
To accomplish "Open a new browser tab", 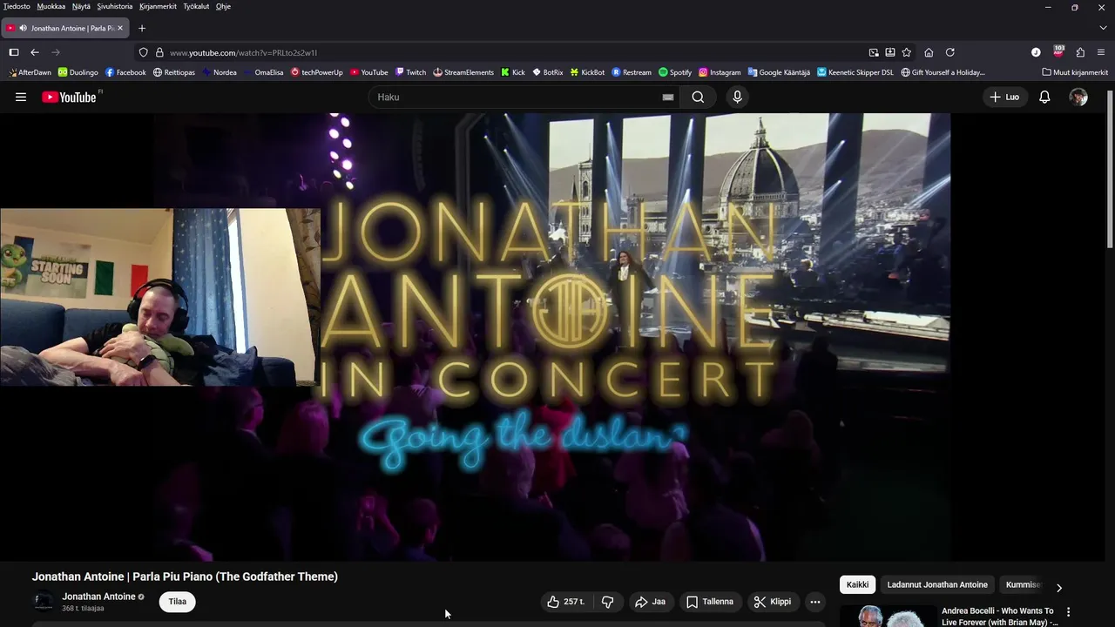I will coord(142,28).
